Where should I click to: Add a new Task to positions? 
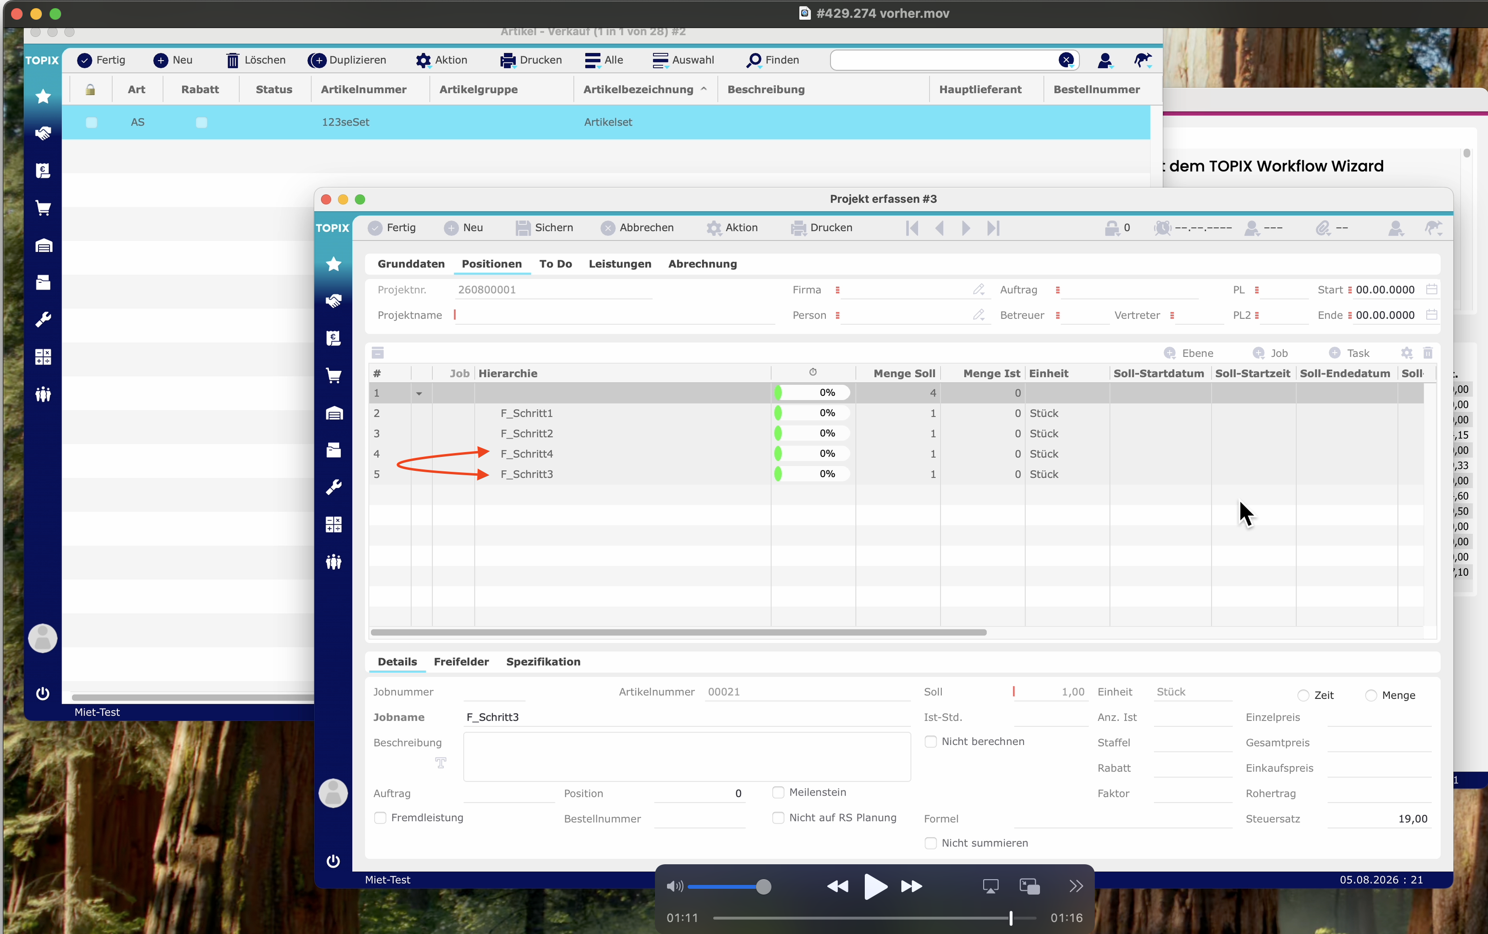(1349, 353)
